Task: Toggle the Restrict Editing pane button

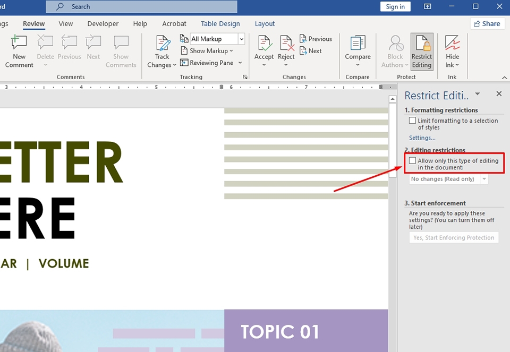Action: point(422,51)
